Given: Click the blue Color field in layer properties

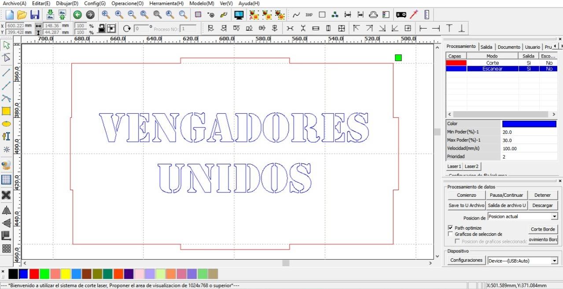Looking at the screenshot, I should (529, 124).
